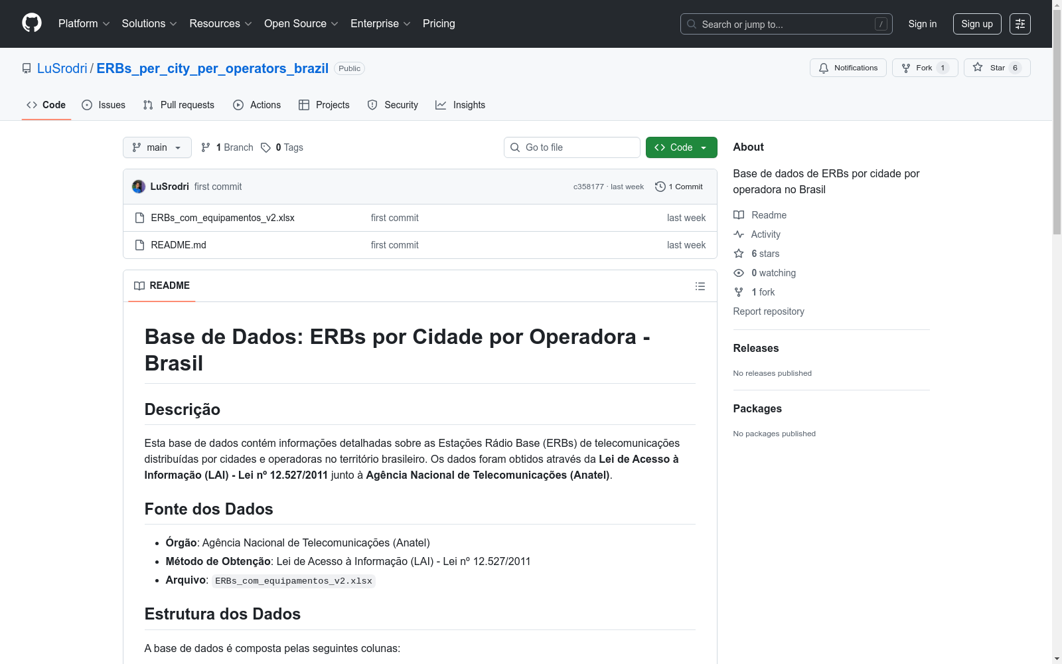Open first commit message beside README.md
The height and width of the screenshot is (664, 1062).
395,245
